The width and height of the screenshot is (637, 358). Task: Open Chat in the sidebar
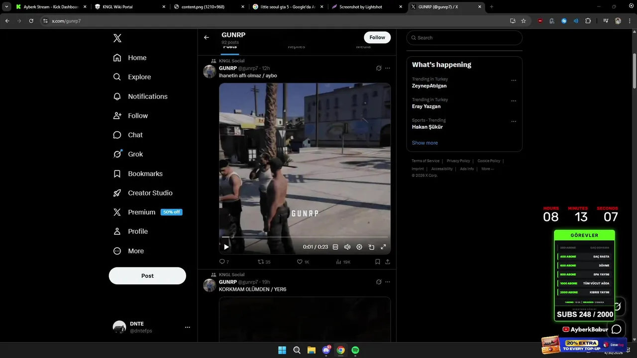point(128,135)
